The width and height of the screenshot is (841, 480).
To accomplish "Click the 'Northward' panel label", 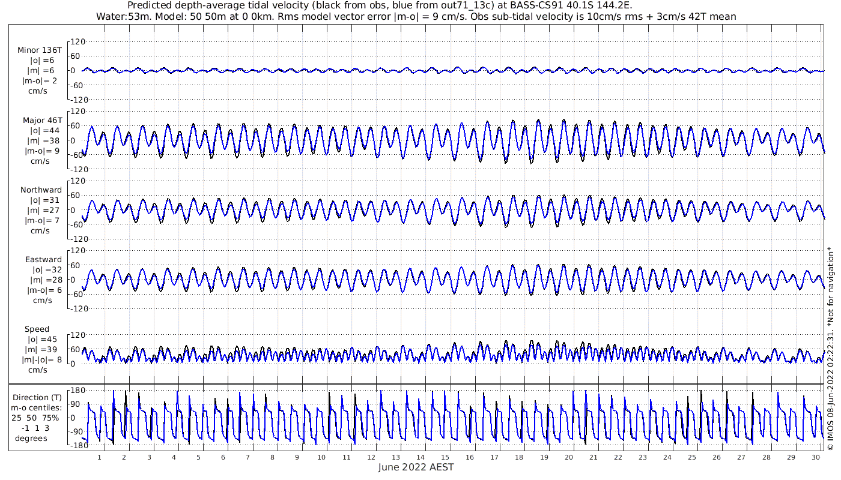I will [x=41, y=190].
